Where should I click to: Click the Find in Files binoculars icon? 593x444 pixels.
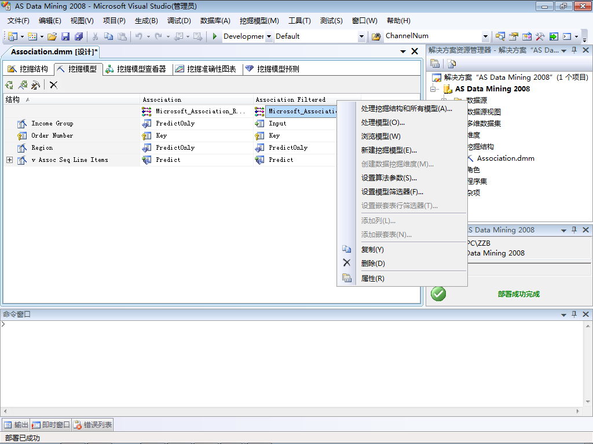pos(376,36)
